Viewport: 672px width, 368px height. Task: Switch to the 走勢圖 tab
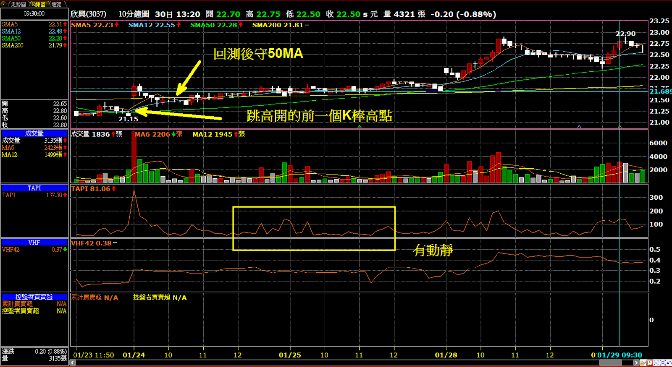click(x=18, y=4)
